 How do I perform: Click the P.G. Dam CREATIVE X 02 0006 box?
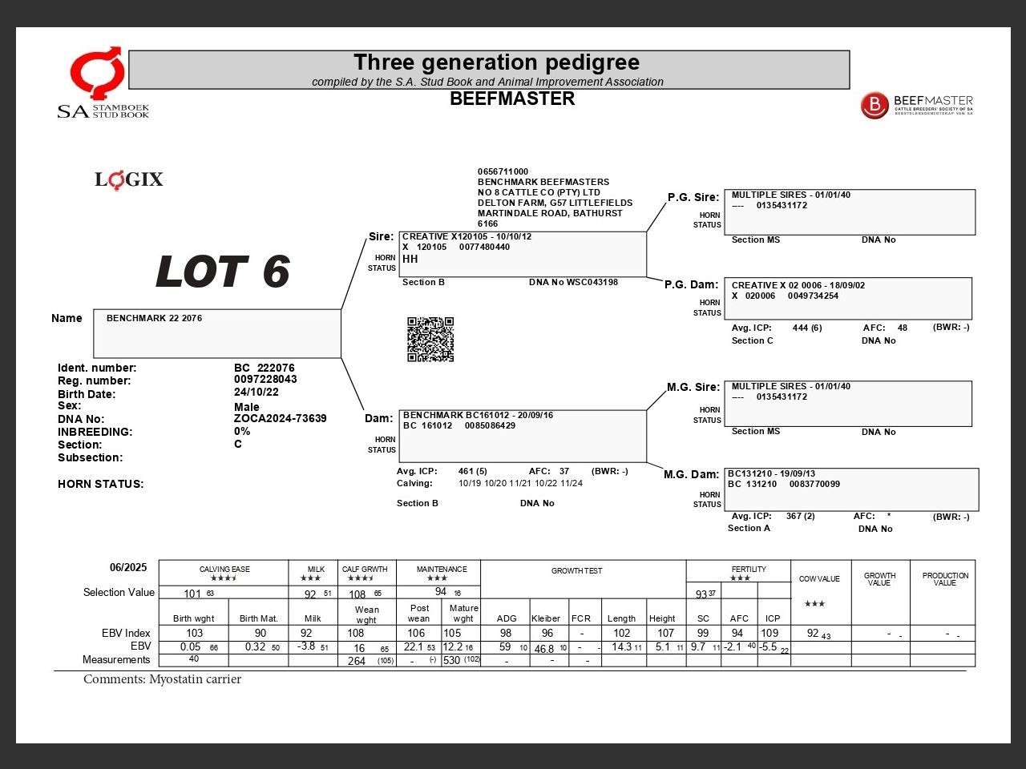pyautogui.click(x=848, y=298)
